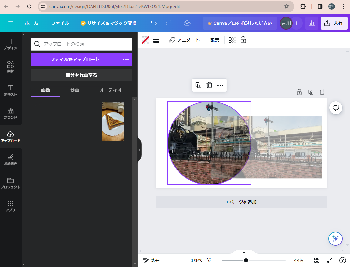Enter fullscreen presentation mode

(330, 260)
